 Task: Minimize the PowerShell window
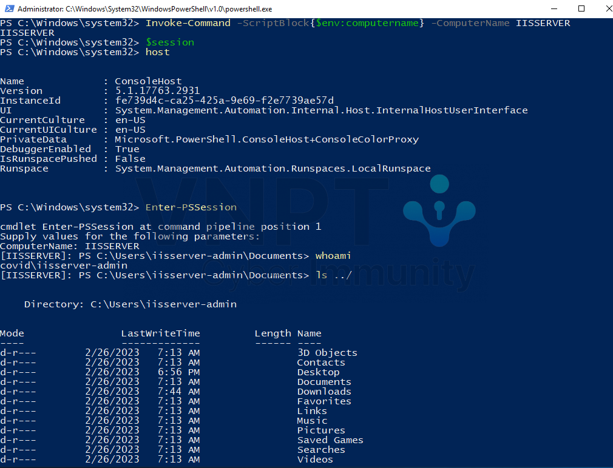point(554,8)
